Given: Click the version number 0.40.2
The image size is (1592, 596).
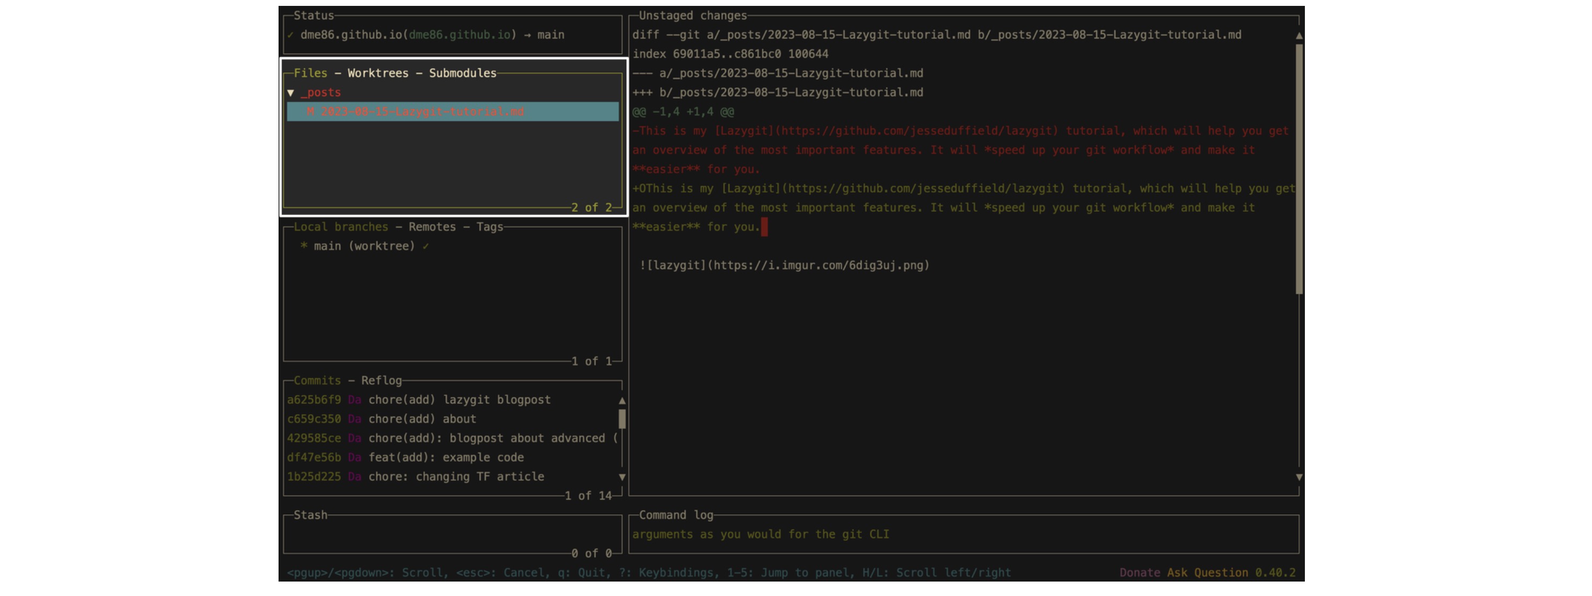Looking at the screenshot, I should [1275, 572].
